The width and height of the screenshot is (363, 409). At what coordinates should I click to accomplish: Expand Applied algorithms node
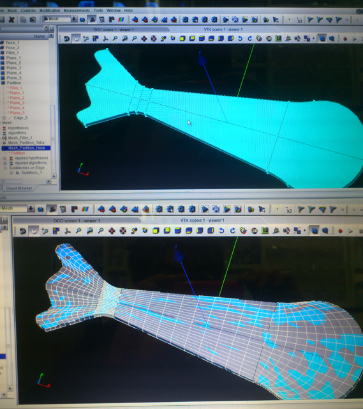[x=4, y=163]
